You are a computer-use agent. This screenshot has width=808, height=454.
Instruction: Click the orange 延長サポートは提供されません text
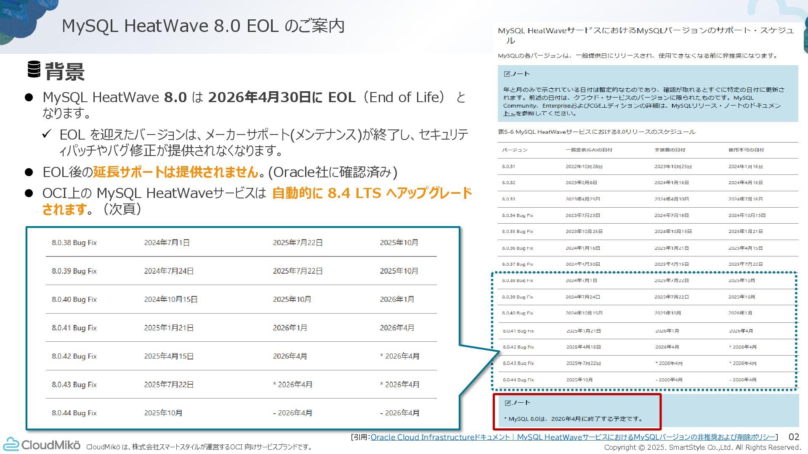(x=175, y=172)
